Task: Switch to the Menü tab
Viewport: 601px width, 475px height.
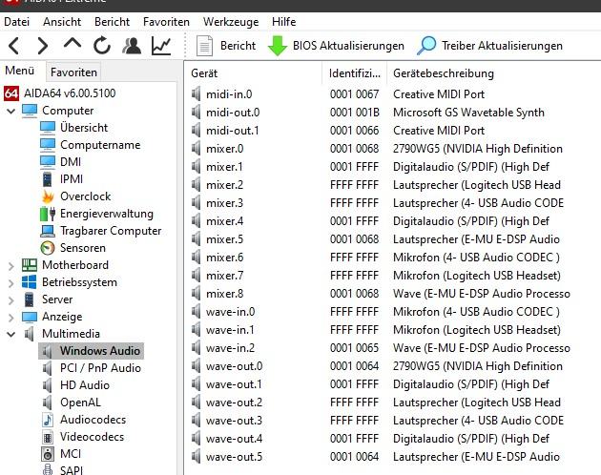Action: click(x=19, y=71)
